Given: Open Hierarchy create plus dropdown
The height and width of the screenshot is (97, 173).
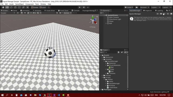Looking at the screenshot, I should point(102,13).
